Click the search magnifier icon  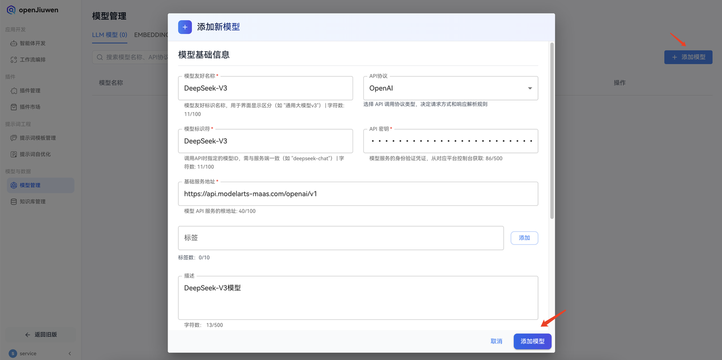click(x=100, y=57)
